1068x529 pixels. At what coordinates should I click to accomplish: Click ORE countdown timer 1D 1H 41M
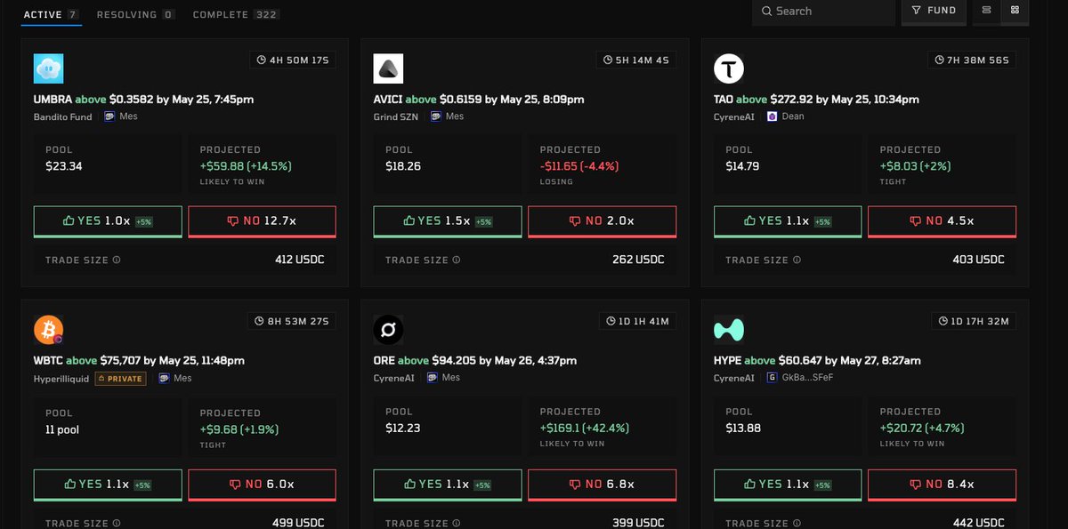(x=636, y=321)
